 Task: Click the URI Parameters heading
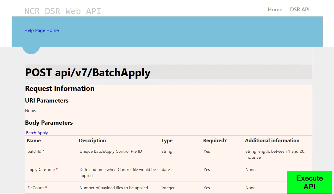point(47,100)
